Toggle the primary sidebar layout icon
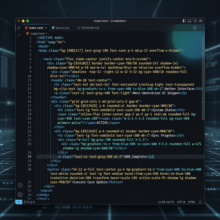 point(184,21)
